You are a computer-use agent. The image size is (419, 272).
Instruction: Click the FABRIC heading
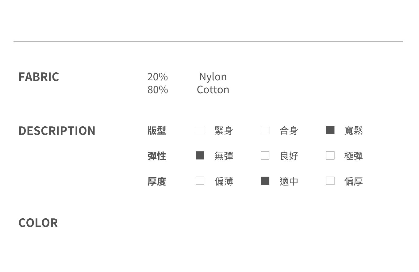[39, 77]
